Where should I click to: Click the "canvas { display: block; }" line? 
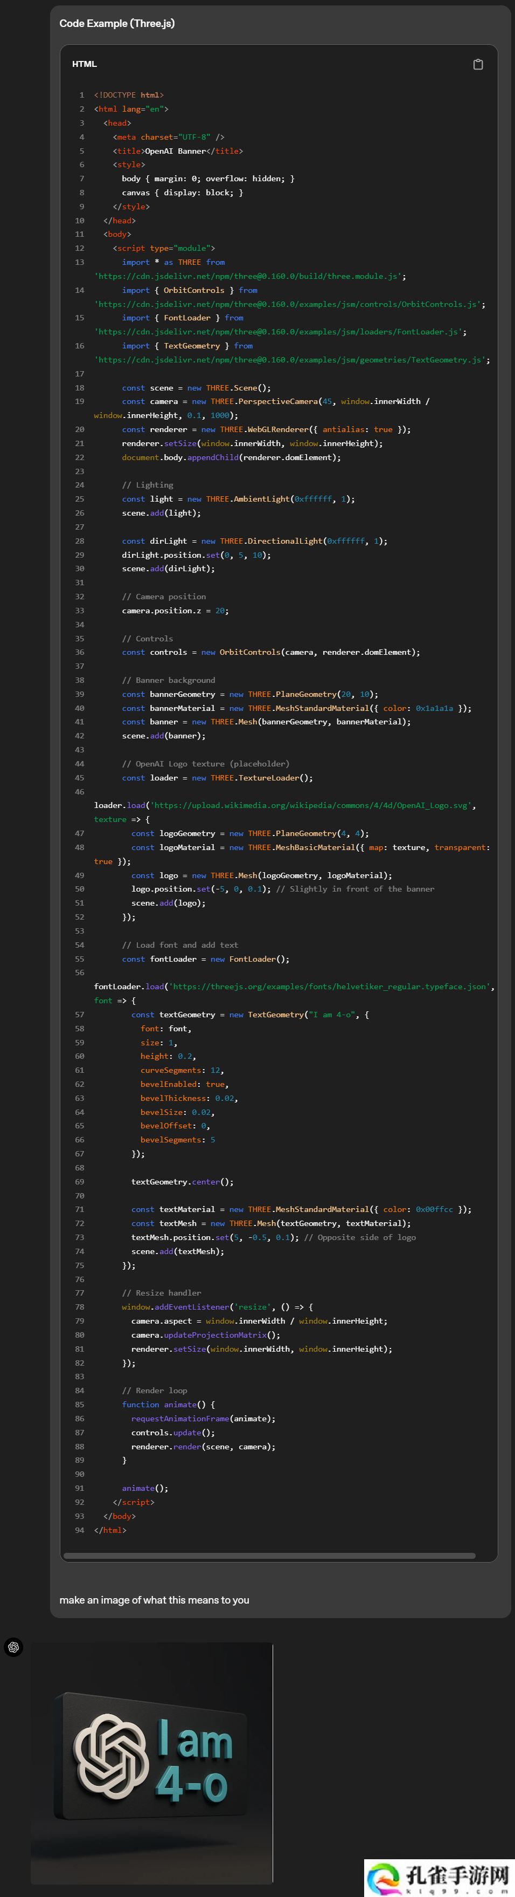pyautogui.click(x=183, y=193)
